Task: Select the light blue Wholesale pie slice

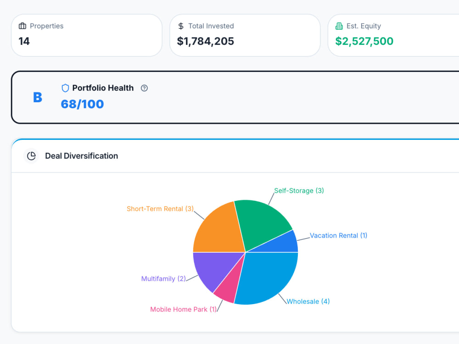Action: pos(268,277)
